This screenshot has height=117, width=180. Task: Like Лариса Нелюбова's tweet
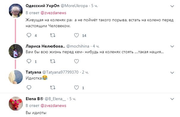pyautogui.click(x=77, y=61)
